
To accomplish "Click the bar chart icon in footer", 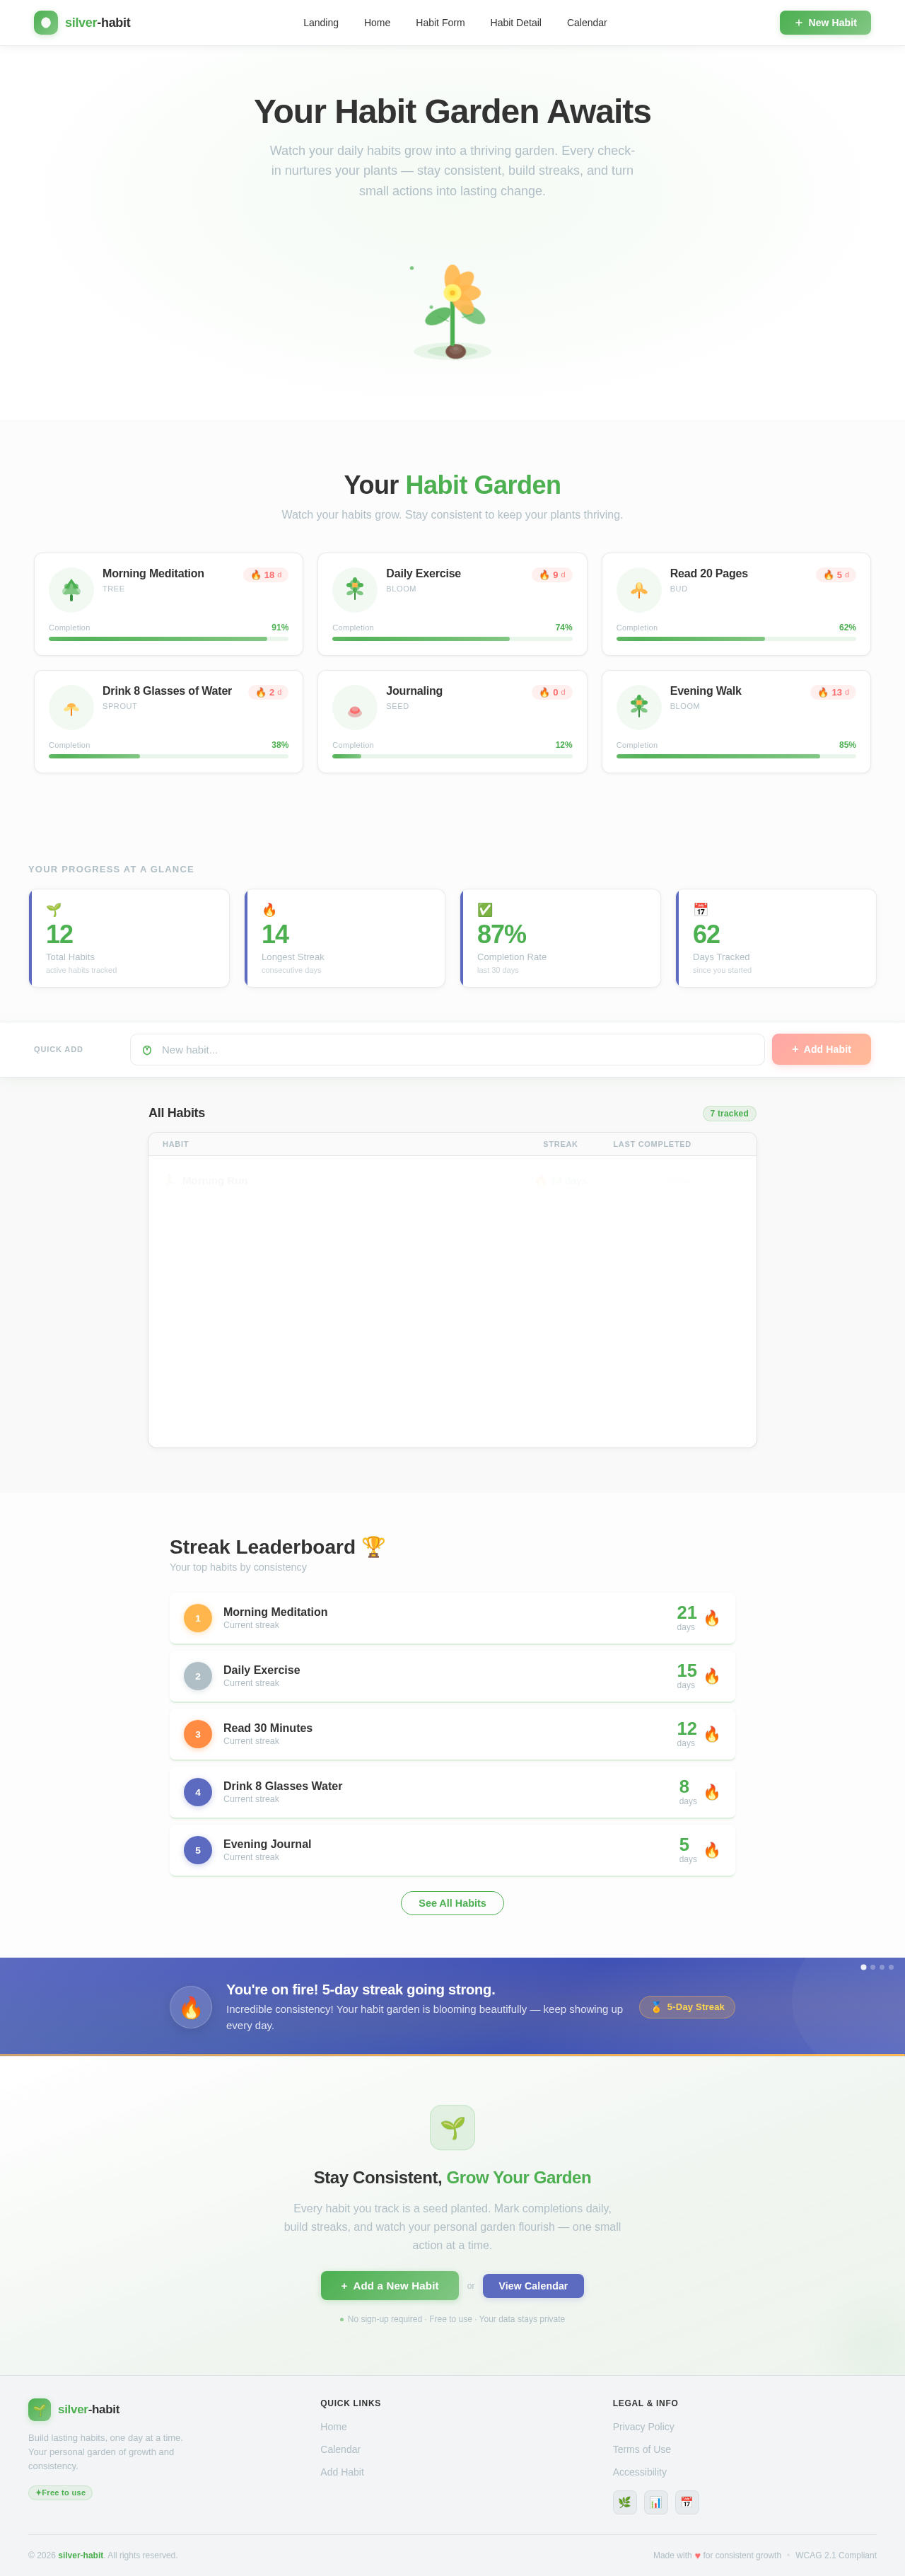I will tap(655, 2494).
